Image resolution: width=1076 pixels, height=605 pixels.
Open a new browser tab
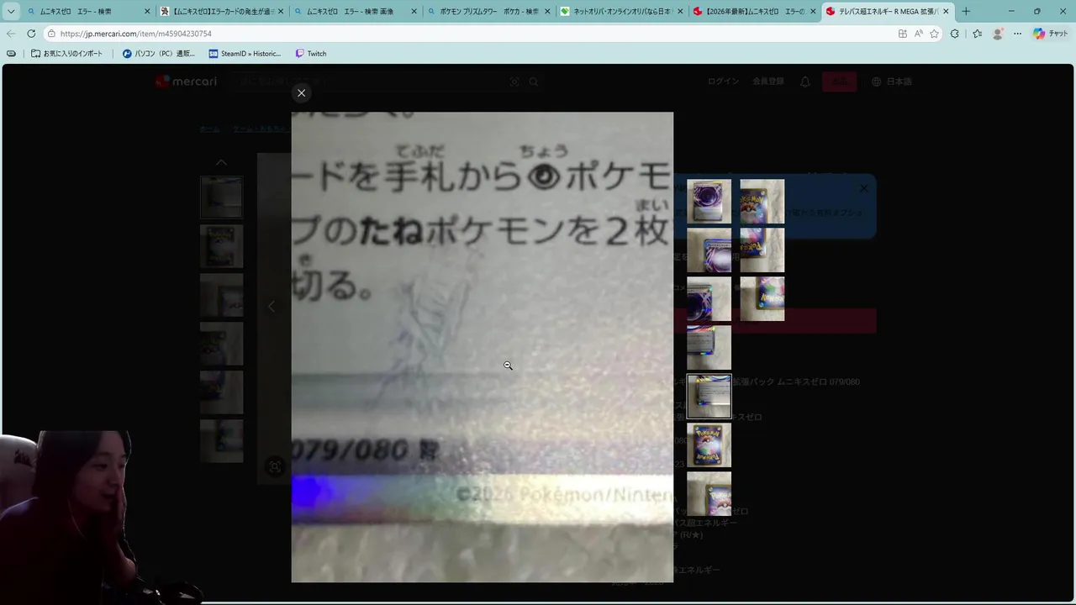click(x=966, y=12)
